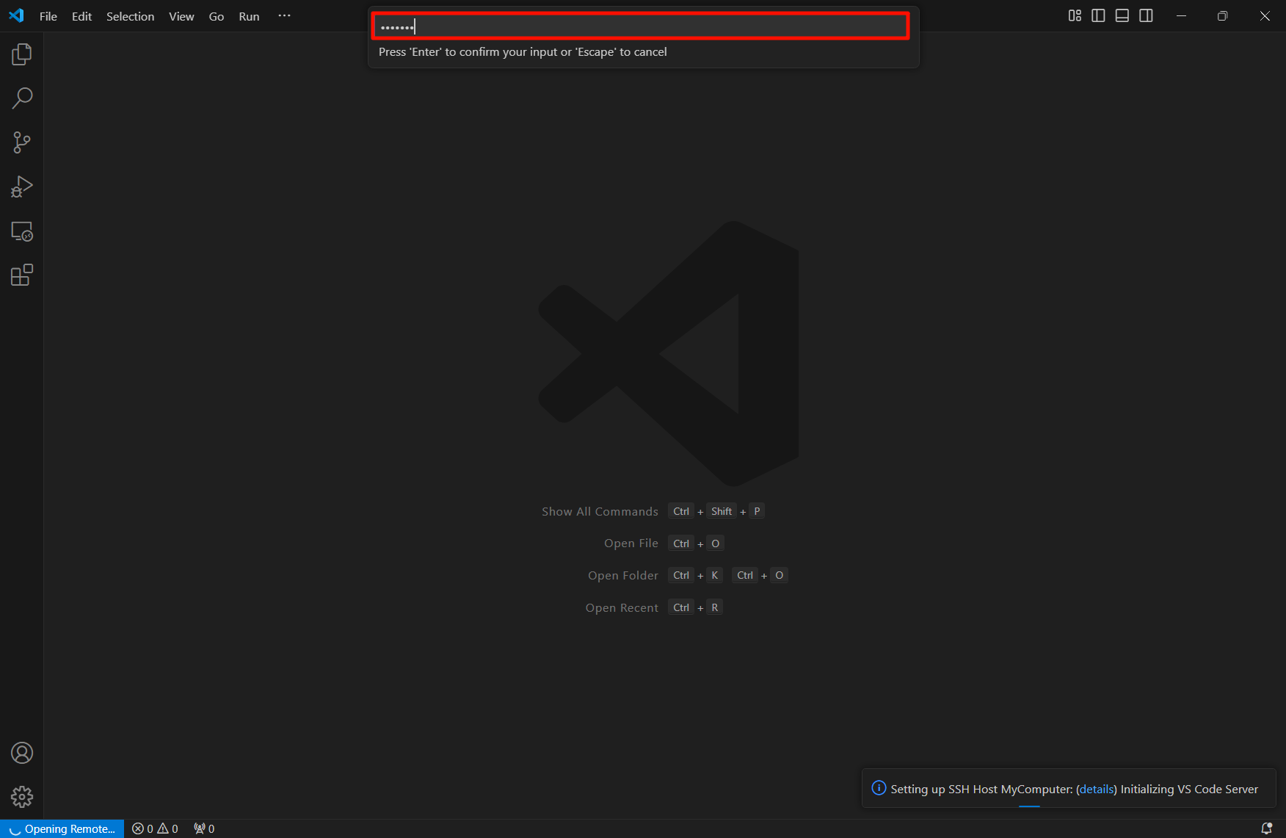
Task: Click the Accounts icon
Action: [22, 753]
